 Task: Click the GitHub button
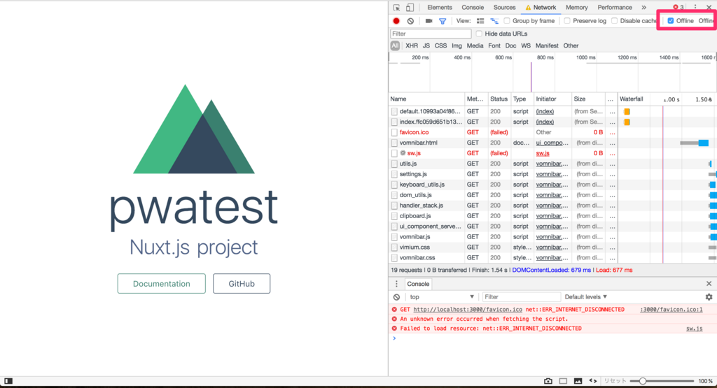tap(242, 283)
